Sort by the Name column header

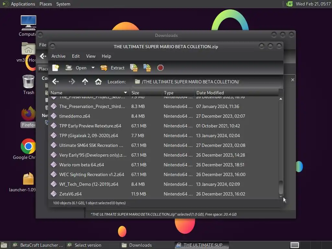click(x=89, y=93)
